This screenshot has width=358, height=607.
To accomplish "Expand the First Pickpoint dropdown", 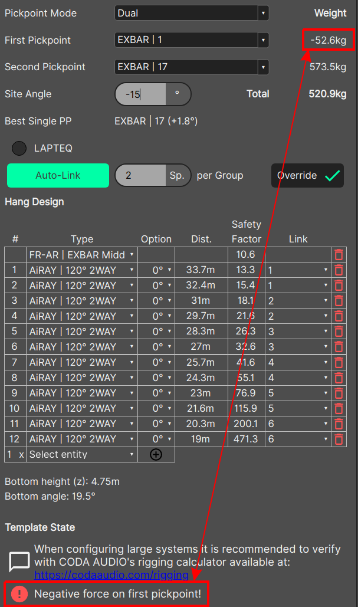I will click(192, 40).
